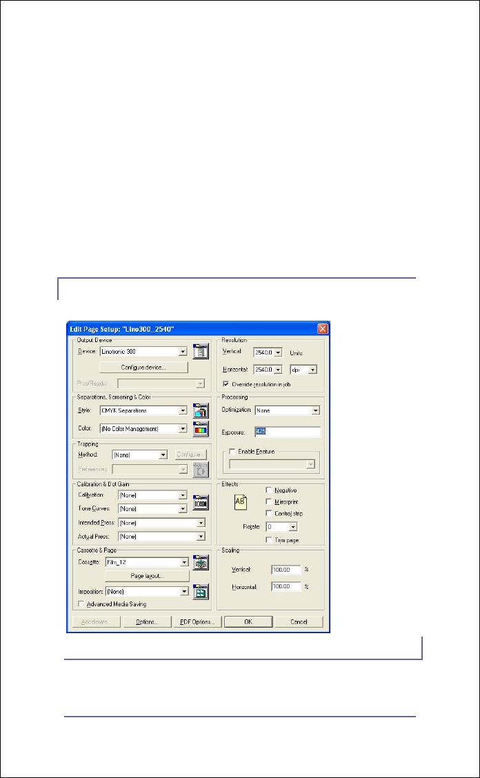Toggle Override resolution in job checkbox

(x=226, y=384)
